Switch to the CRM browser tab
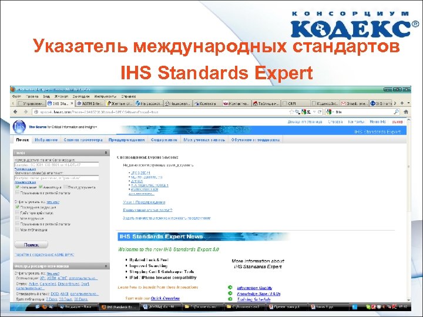The image size is (423, 317). tap(296, 103)
